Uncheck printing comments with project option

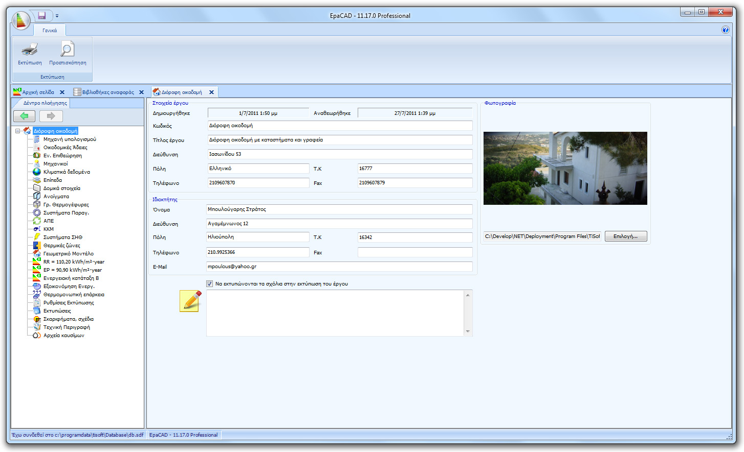209,283
